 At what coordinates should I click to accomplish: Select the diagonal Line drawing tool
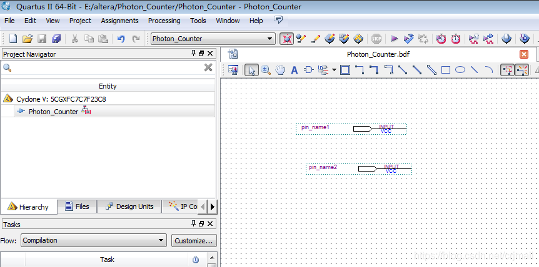coord(475,70)
